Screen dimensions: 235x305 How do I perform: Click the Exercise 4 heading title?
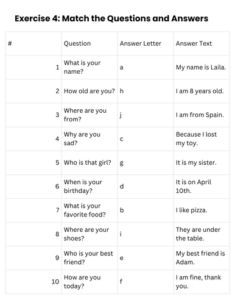coord(111,18)
